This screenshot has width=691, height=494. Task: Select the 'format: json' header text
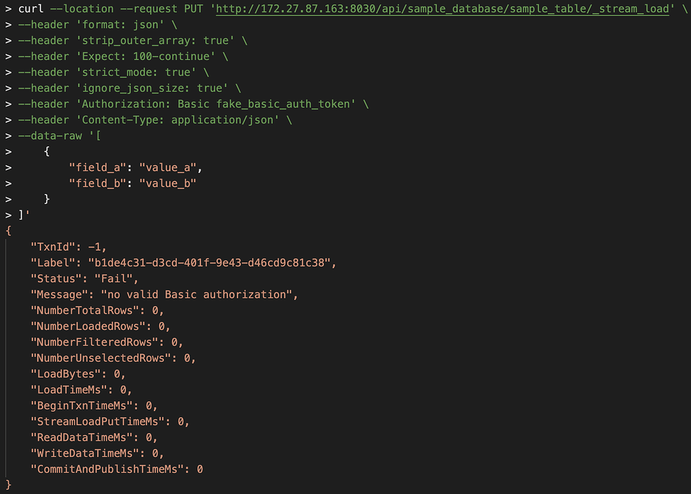(x=120, y=25)
